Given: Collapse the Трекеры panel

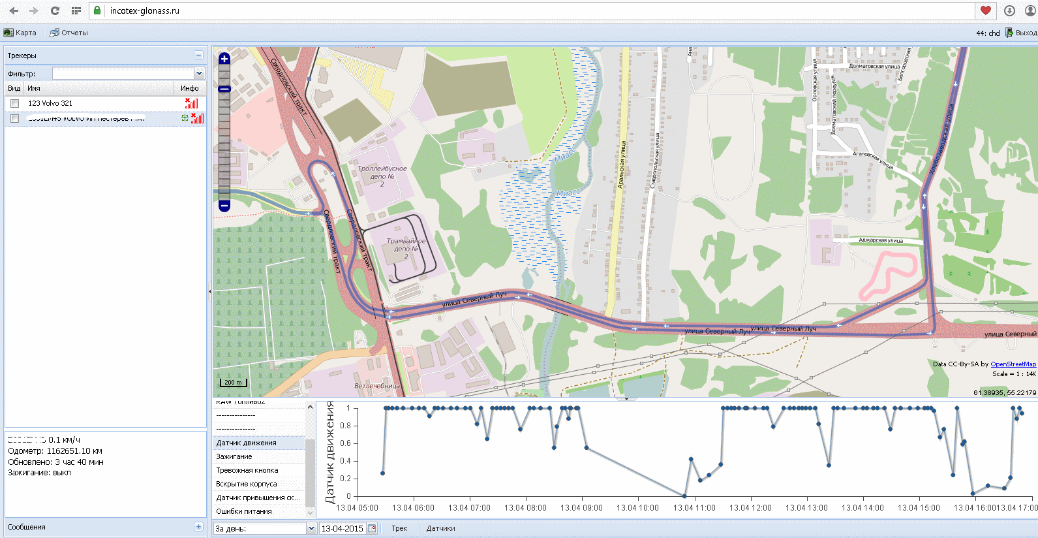Looking at the screenshot, I should click(198, 55).
